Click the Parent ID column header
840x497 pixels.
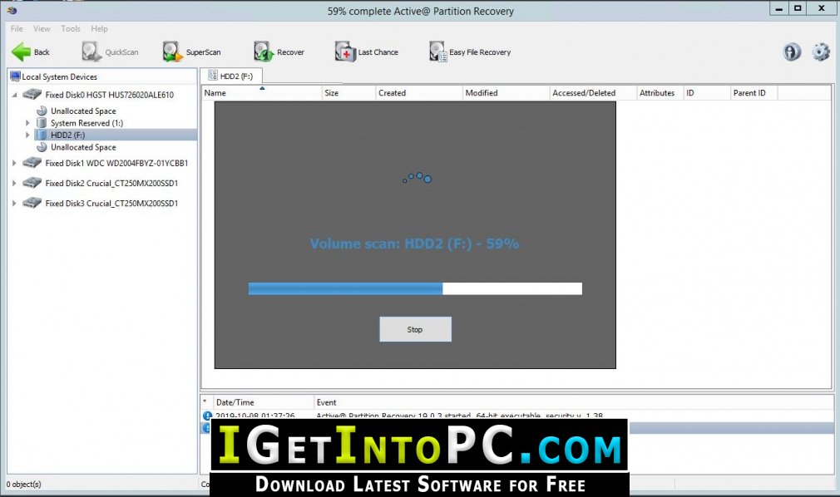[x=754, y=92]
